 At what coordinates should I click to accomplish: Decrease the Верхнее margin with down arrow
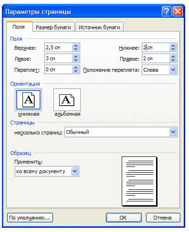coord(76,49)
